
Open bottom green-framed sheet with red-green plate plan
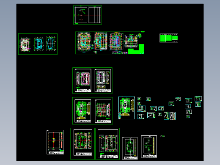pos(82,144)
